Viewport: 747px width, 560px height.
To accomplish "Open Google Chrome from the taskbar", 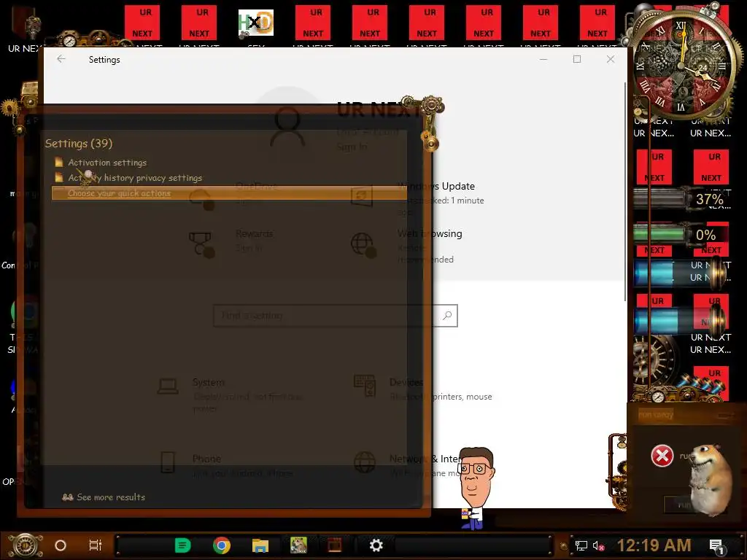I will click(x=222, y=545).
